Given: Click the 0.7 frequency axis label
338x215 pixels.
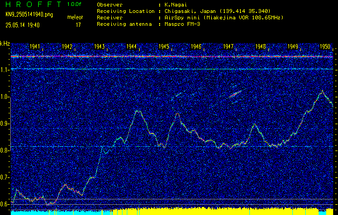Looking at the screenshot, I should pos(5,177).
